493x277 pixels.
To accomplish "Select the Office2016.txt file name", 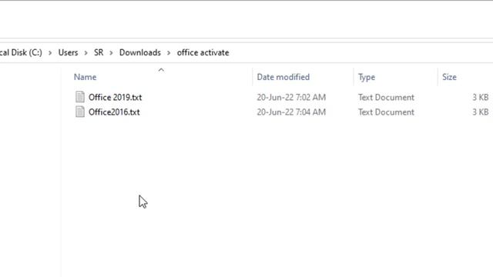I will pyautogui.click(x=114, y=112).
